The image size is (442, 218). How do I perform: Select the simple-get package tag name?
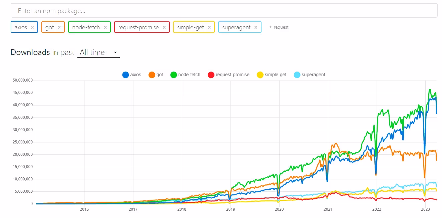point(190,27)
